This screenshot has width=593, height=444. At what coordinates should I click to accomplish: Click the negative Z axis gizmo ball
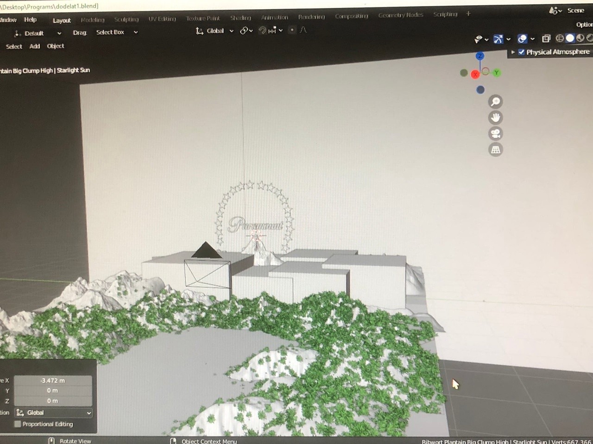pyautogui.click(x=480, y=90)
